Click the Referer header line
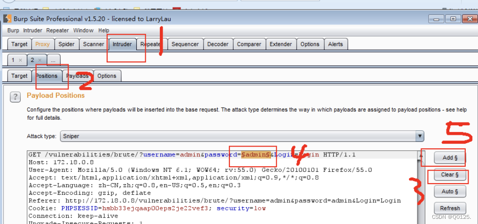The height and width of the screenshot is (224, 478). pyautogui.click(x=215, y=201)
